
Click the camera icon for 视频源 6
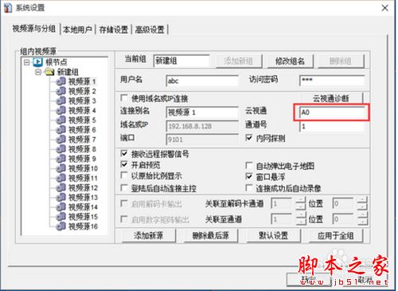coord(60,130)
